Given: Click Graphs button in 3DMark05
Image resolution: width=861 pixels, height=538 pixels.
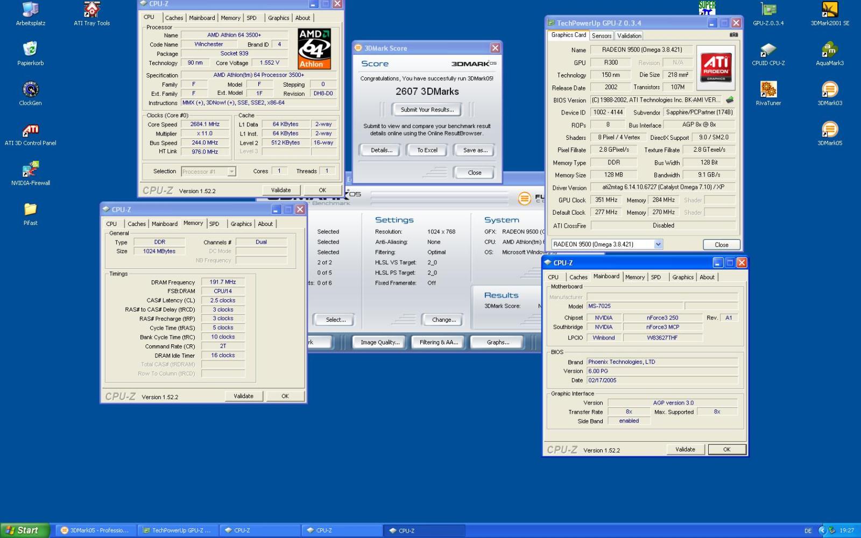Looking at the screenshot, I should pyautogui.click(x=498, y=342).
